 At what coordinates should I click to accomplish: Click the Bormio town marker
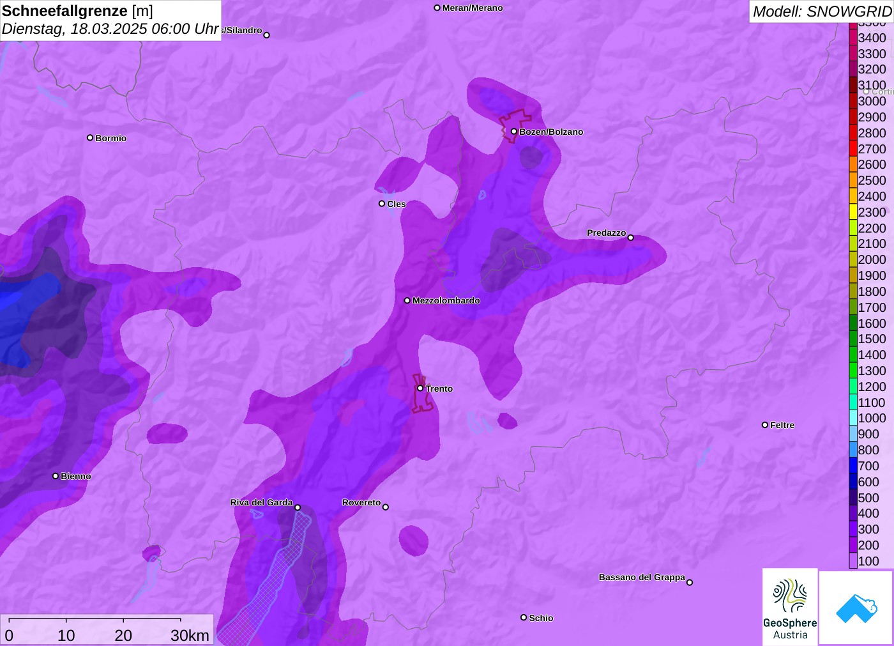point(90,138)
